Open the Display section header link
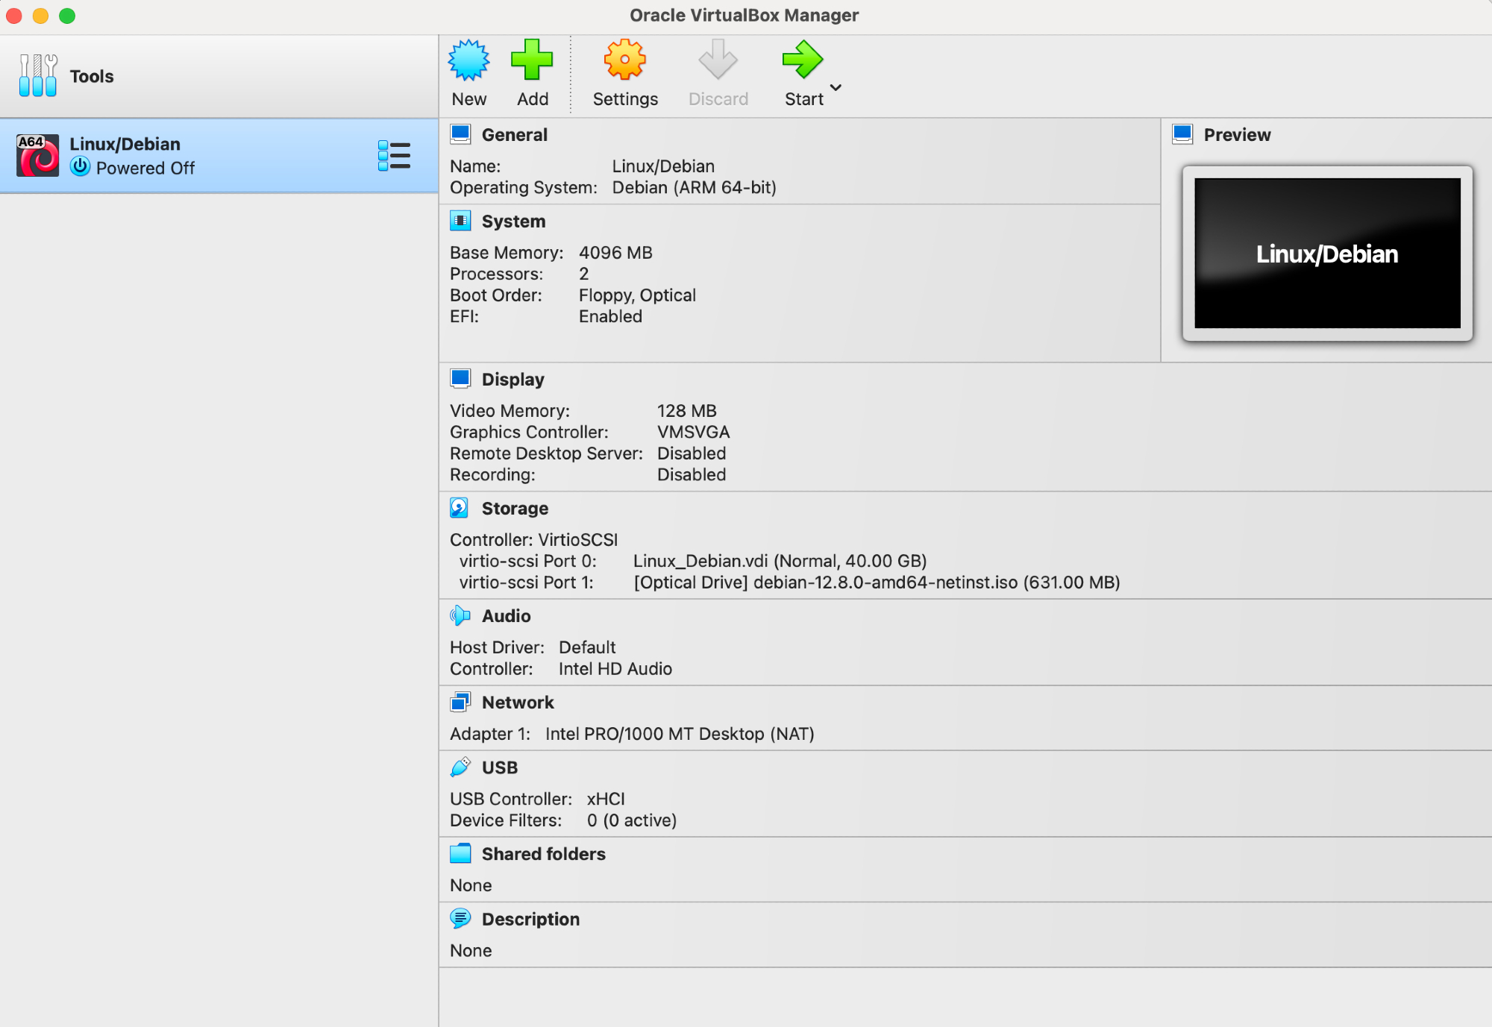 pyautogui.click(x=513, y=380)
